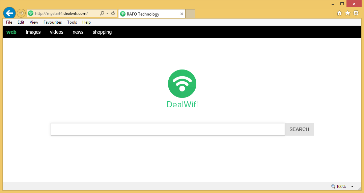
Task: Switch to news search category
Action: coord(78,32)
